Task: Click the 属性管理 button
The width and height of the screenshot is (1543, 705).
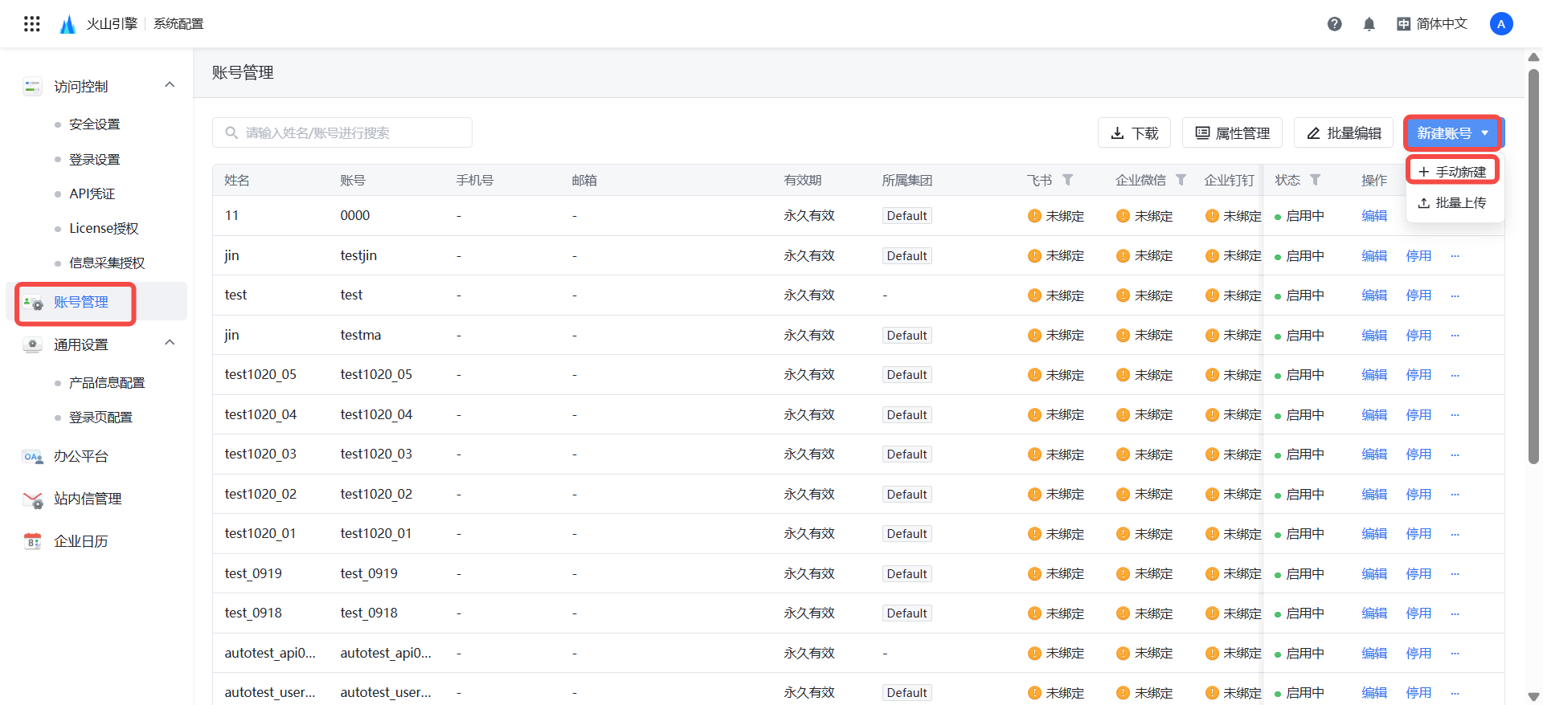Action: coord(1232,133)
